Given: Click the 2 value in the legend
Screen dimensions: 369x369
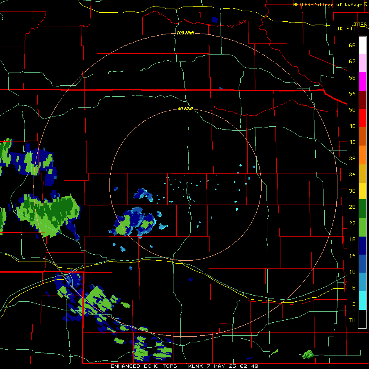Looking at the screenshot, I should (x=354, y=304).
